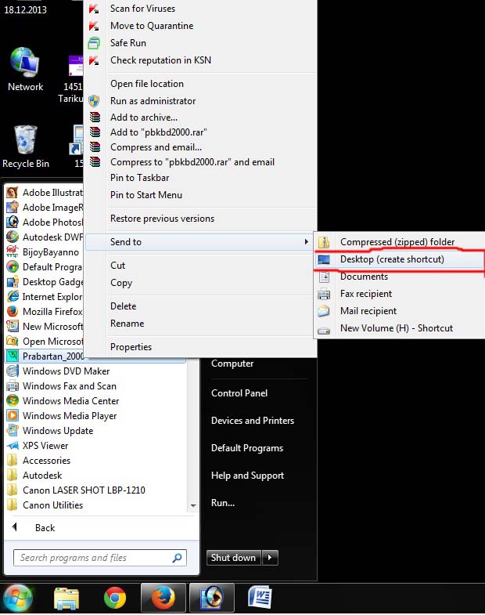This screenshot has height=615, width=485.
Task: Click the Kaspersky icon next to Move to Quarantine
Action: click(x=94, y=26)
